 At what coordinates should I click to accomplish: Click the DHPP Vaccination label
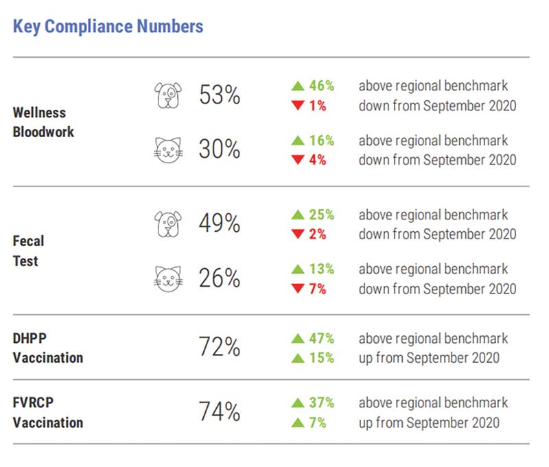click(48, 348)
